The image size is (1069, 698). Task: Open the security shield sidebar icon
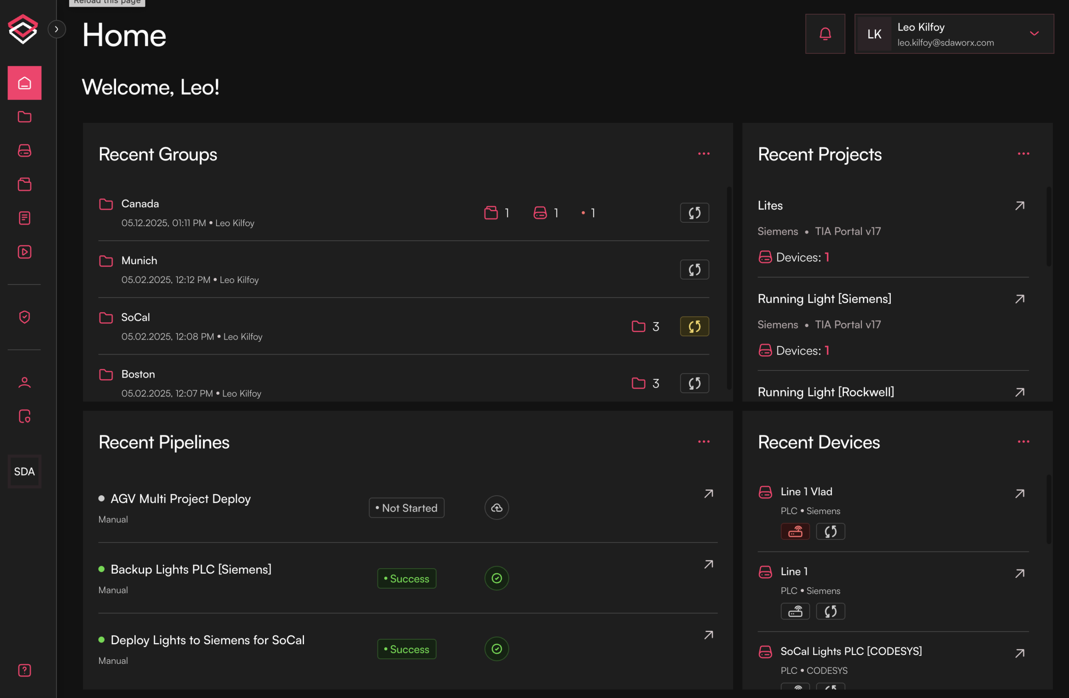click(24, 317)
